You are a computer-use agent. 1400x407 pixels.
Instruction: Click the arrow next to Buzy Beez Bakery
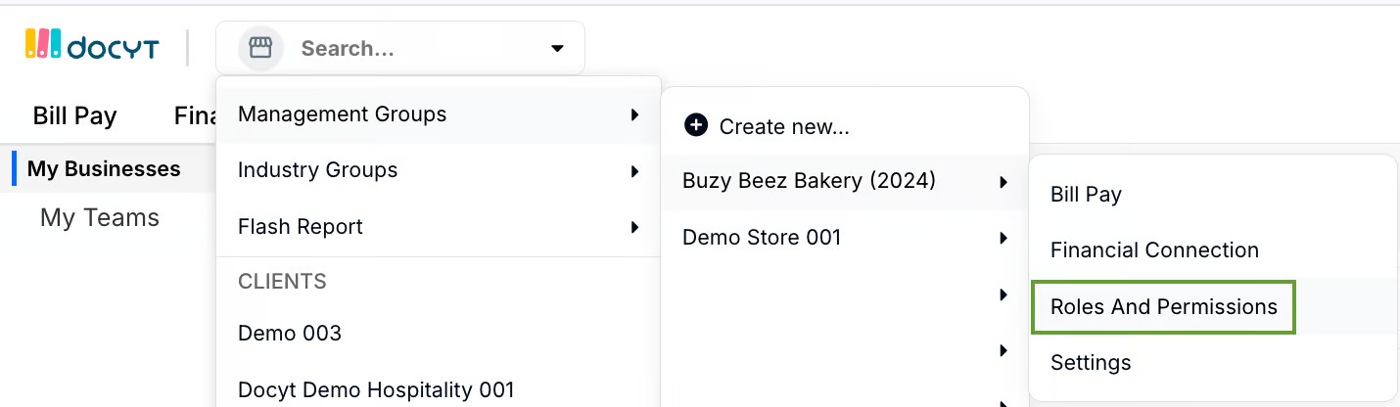tap(1003, 182)
